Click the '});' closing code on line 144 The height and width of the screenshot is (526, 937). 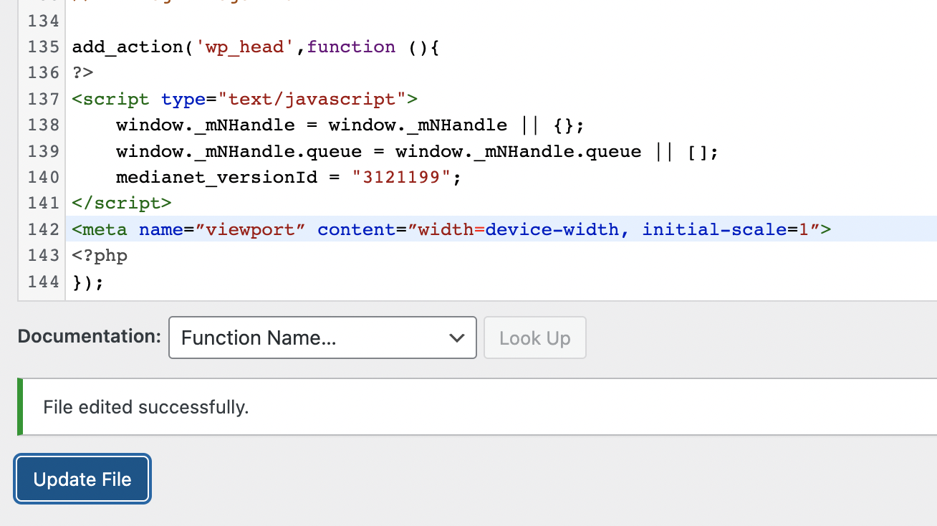click(89, 282)
